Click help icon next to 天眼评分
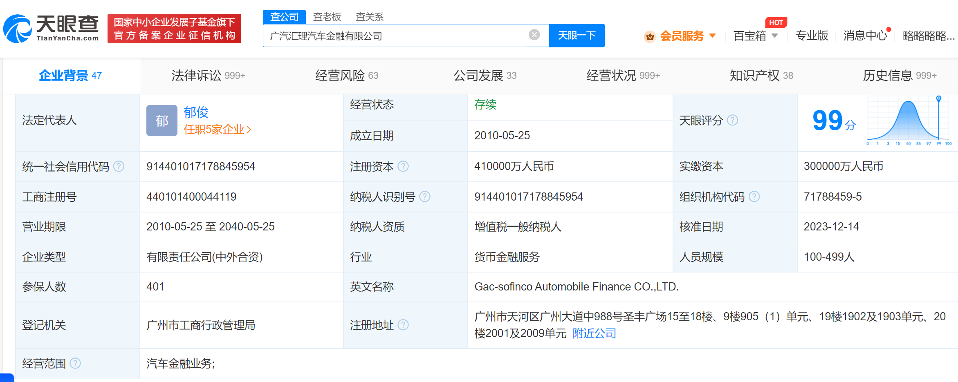Image resolution: width=958 pixels, height=382 pixels. click(733, 120)
